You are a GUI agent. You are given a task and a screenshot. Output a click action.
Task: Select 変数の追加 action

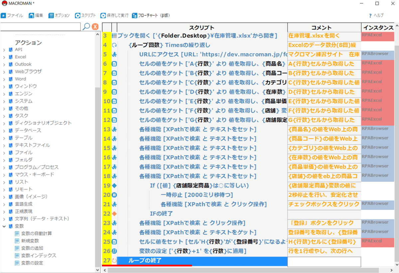point(32,248)
